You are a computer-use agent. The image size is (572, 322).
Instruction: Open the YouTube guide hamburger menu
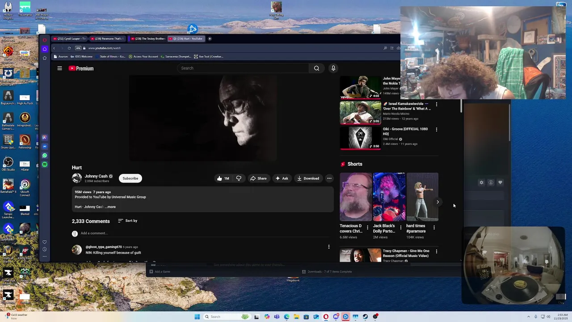click(59, 68)
